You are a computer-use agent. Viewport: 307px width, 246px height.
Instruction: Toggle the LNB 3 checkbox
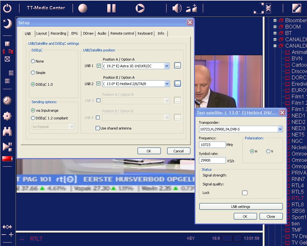[98, 100]
